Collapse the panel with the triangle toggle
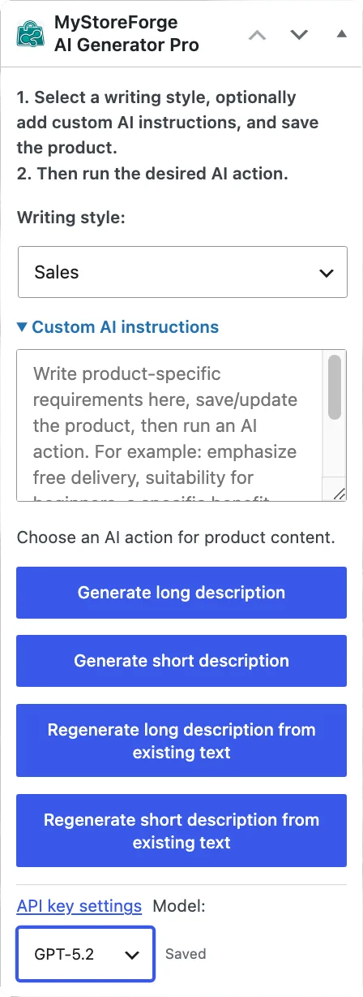 tap(341, 34)
